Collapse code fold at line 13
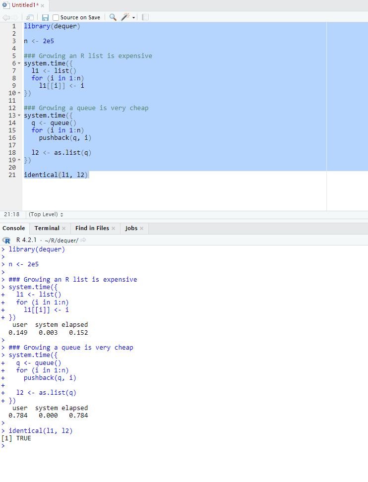Viewport: 368px width, 482px height. point(19,116)
